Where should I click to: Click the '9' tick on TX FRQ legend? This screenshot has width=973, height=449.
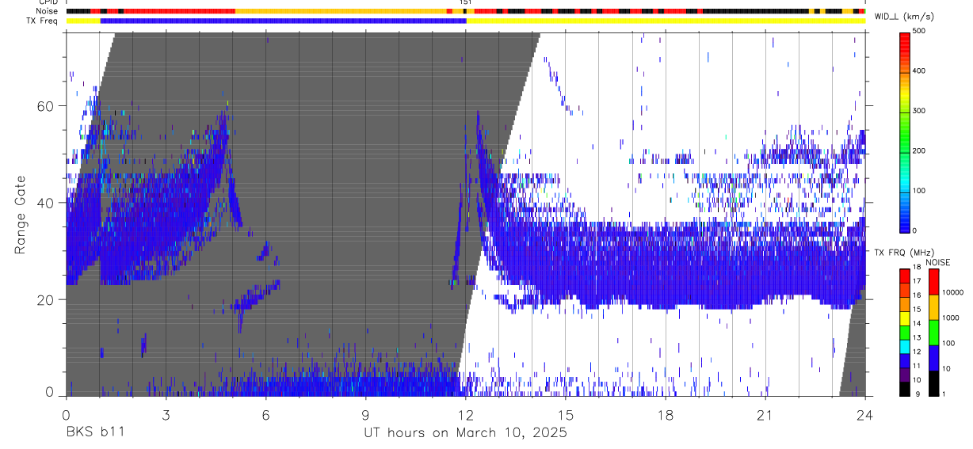coord(916,394)
